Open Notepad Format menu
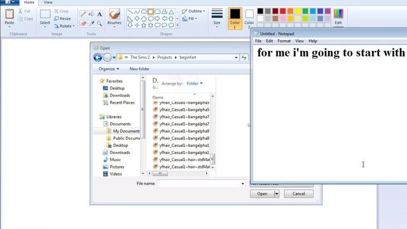The image size is (407, 229). pyautogui.click(x=284, y=41)
